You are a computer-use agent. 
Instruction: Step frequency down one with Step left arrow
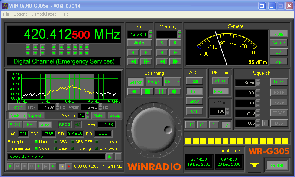(133, 52)
